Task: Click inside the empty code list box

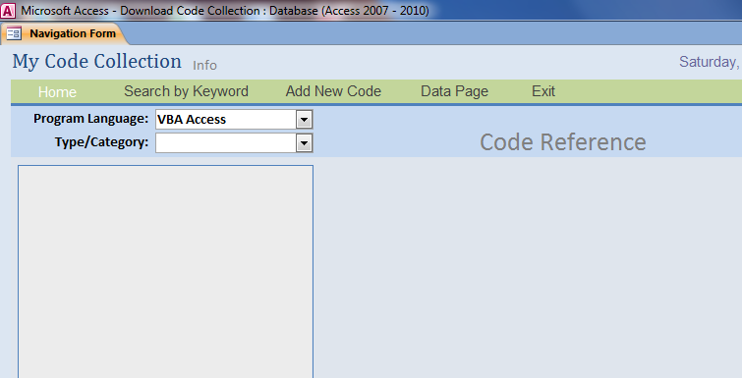Action: click(166, 272)
